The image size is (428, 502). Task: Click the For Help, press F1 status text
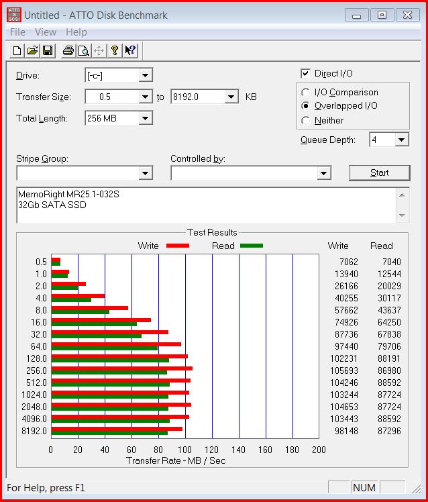tap(46, 488)
